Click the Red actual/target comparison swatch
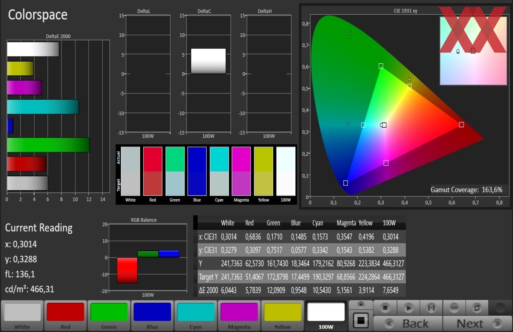 click(153, 171)
